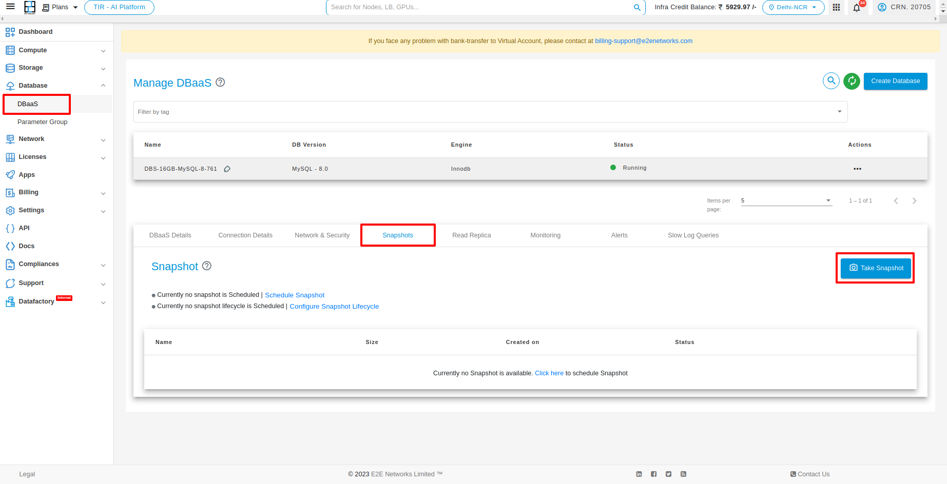Click the search magnifier in top bar
This screenshot has width=947, height=484.
637,7
